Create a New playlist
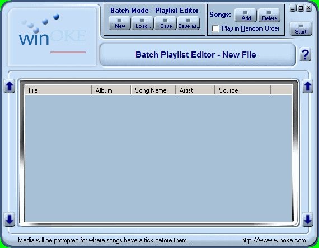Image resolution: width=319 pixels, height=248 pixels. click(120, 23)
